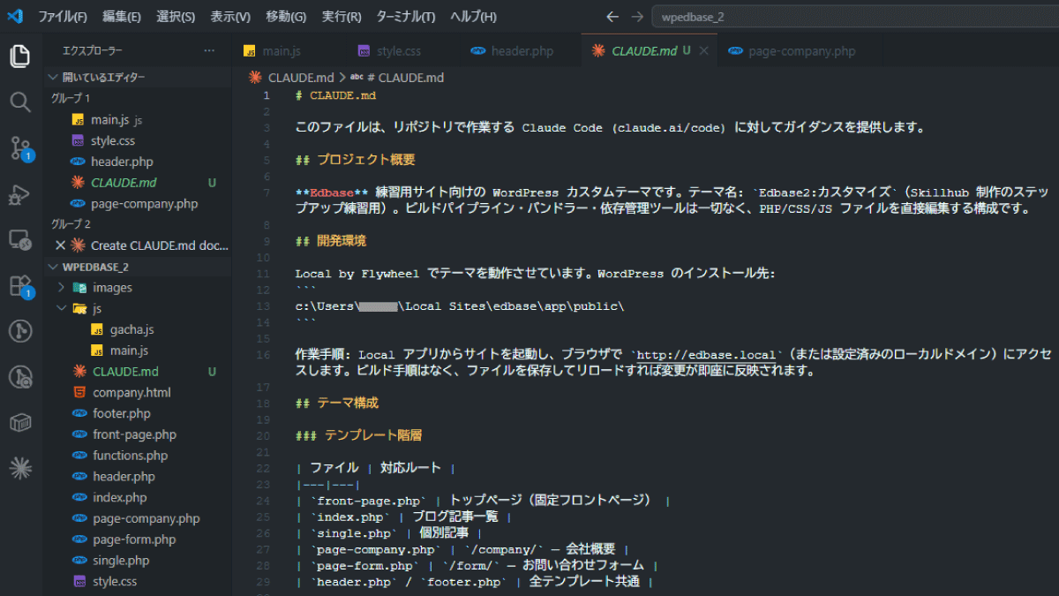Screen dimensions: 1059x596
Task: Open page-company.php in WPEDBASE_2 file tree
Action: (138, 518)
